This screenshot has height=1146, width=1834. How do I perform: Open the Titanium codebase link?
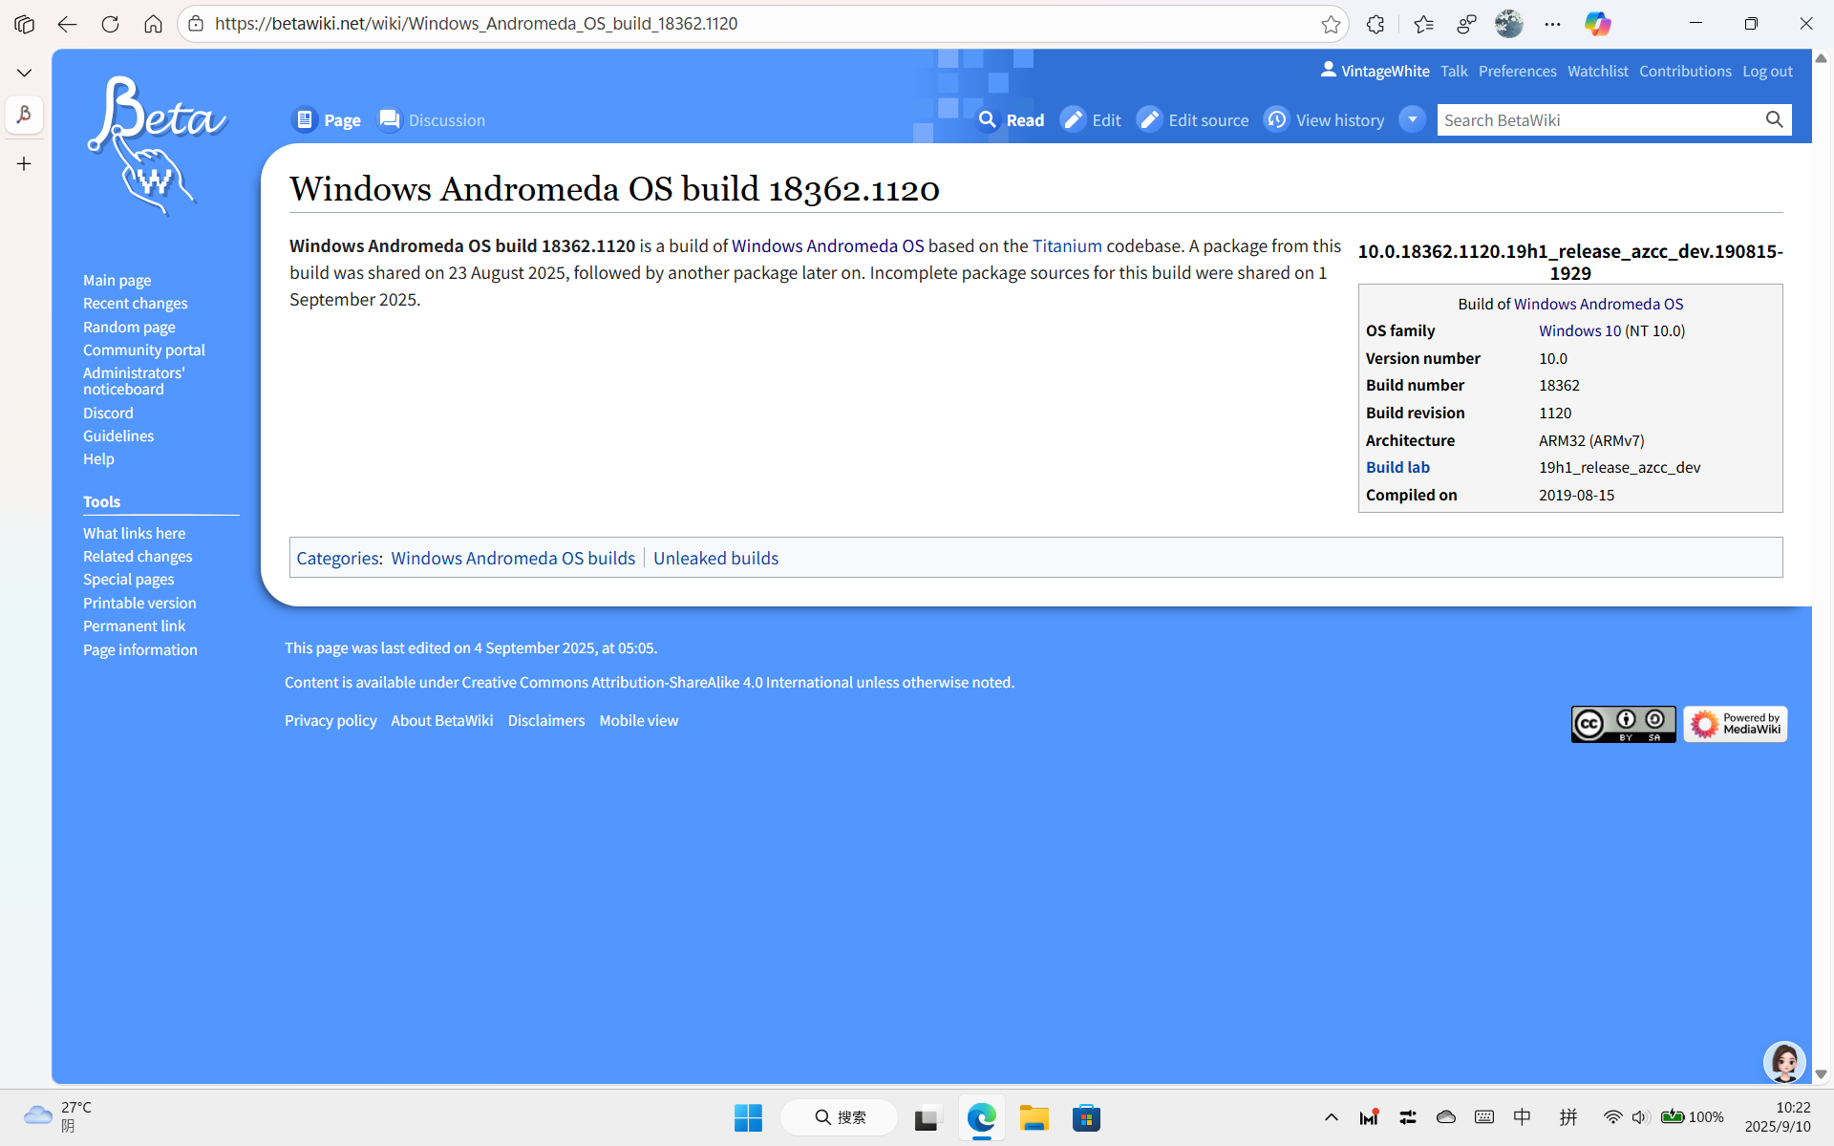click(1067, 245)
